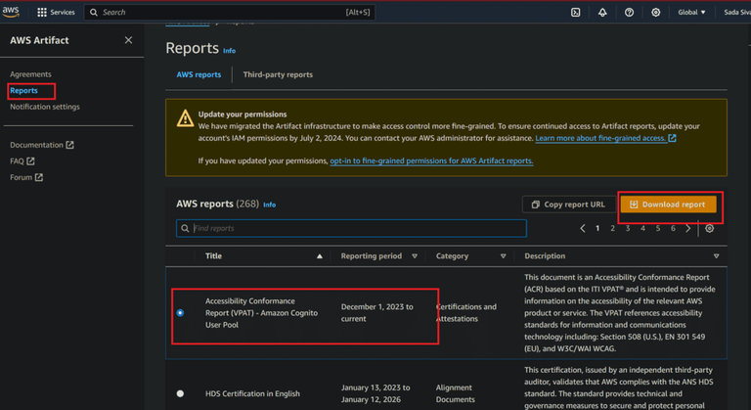This screenshot has height=410, width=751.
Task: Click the Copy report URL button
Action: pos(567,205)
